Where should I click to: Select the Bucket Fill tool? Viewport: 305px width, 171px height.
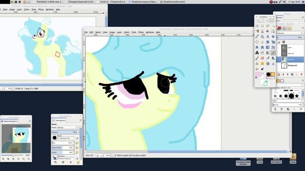pos(263,53)
